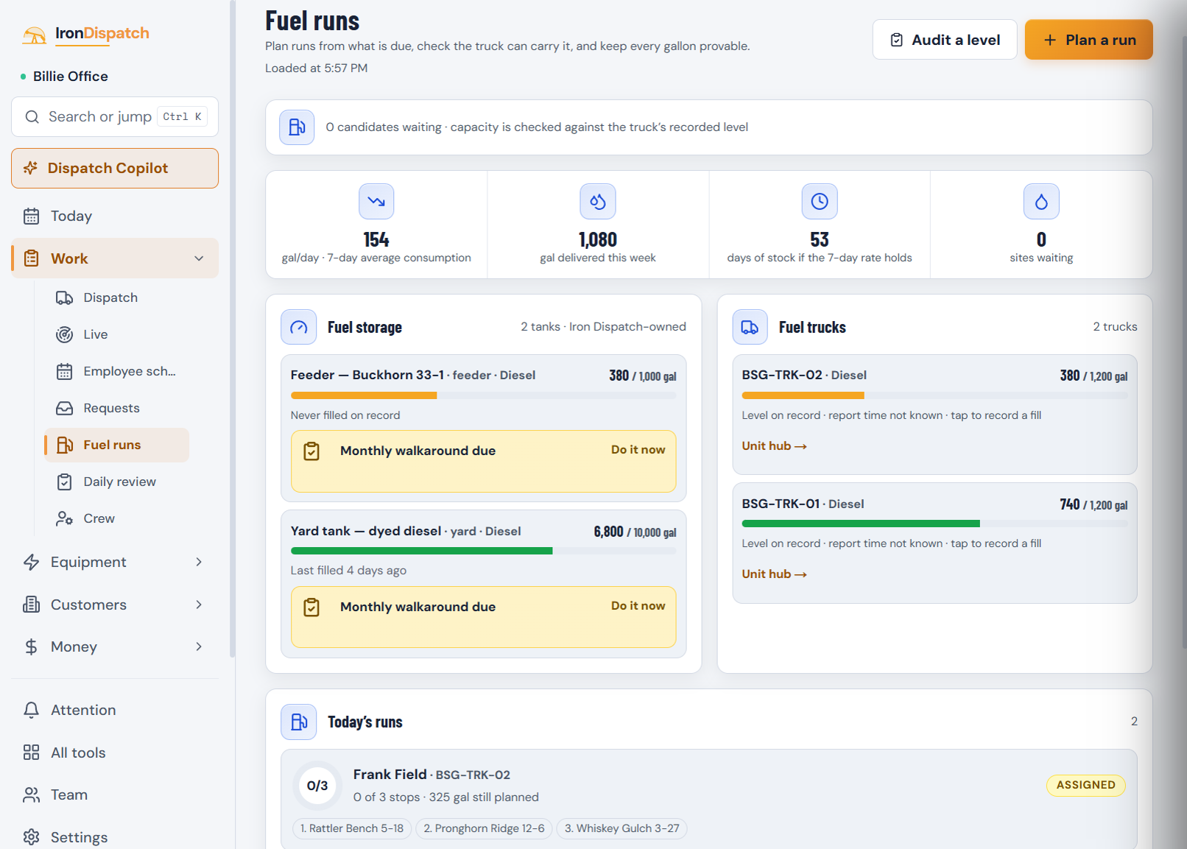Click the Dispatch truck icon in sidebar

[65, 297]
